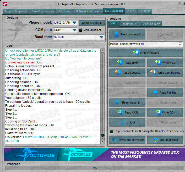Click the Dump RAM button

[127, 93]
